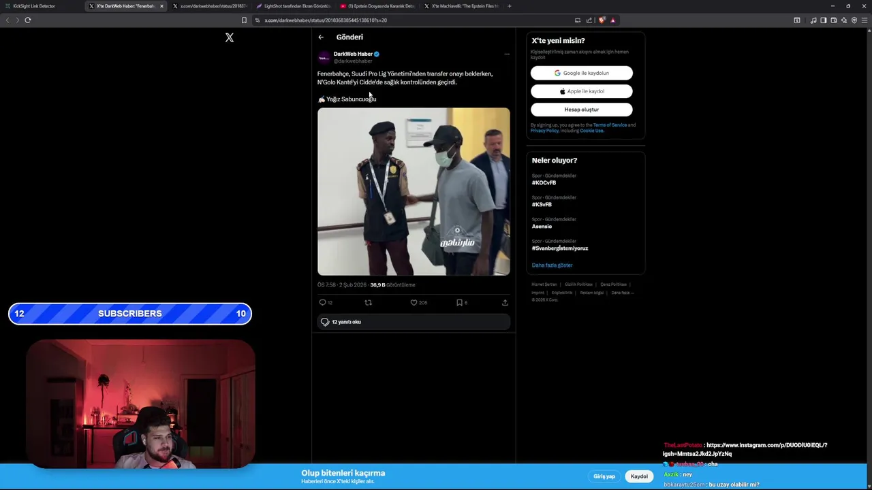Open the tweet's three-dot more menu
The height and width of the screenshot is (490, 872).
(506, 54)
